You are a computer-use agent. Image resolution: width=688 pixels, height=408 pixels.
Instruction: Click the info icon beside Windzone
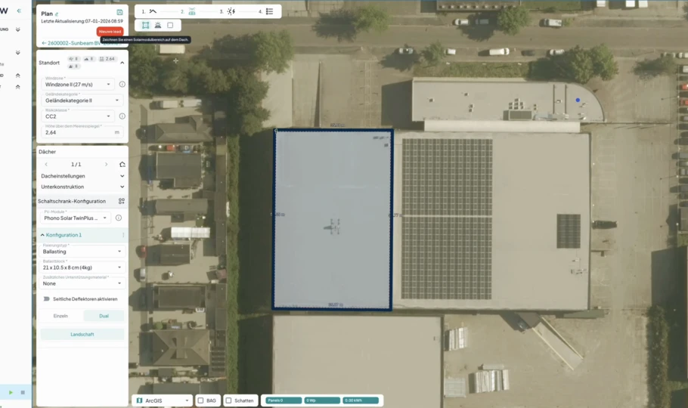click(x=122, y=85)
